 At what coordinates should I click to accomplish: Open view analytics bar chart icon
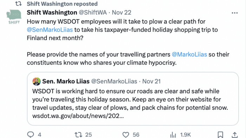[x=173, y=134]
